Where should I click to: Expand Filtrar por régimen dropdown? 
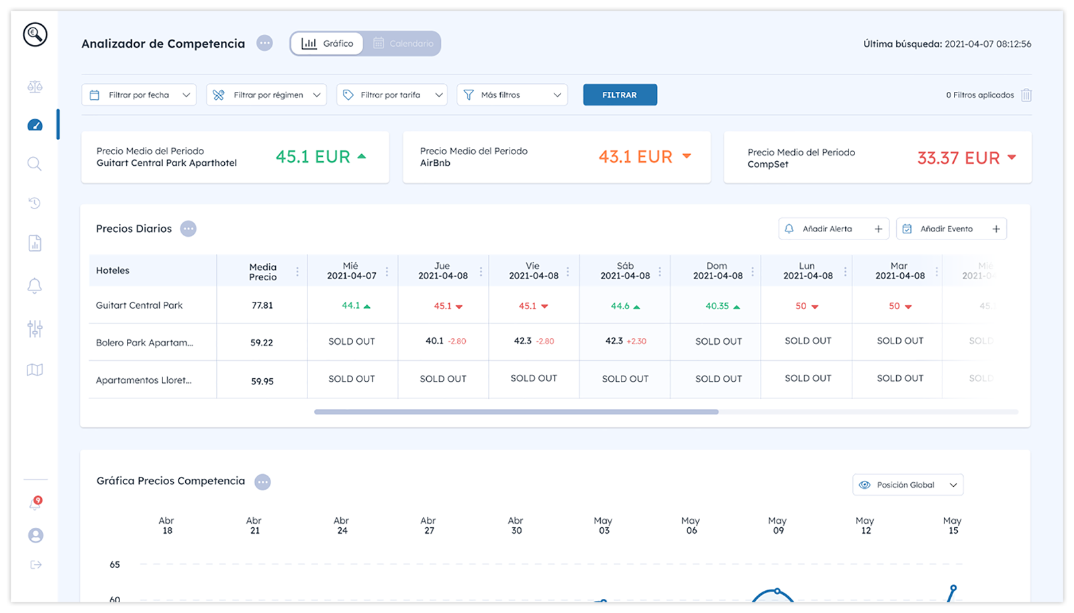pyautogui.click(x=266, y=95)
